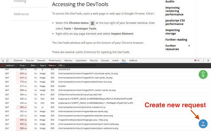This screenshot has height=131, width=211.
Task: Open the Method column filter dropdown
Action: pyautogui.click(x=10, y=65)
